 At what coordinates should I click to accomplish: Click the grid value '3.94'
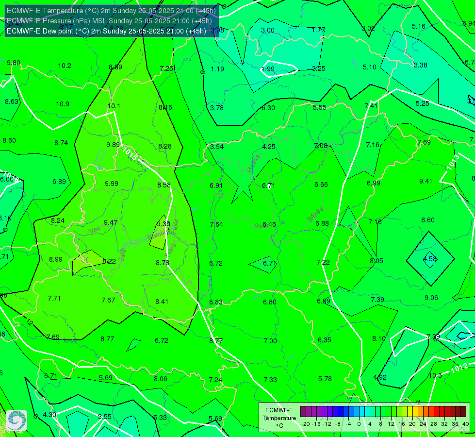tap(217, 147)
